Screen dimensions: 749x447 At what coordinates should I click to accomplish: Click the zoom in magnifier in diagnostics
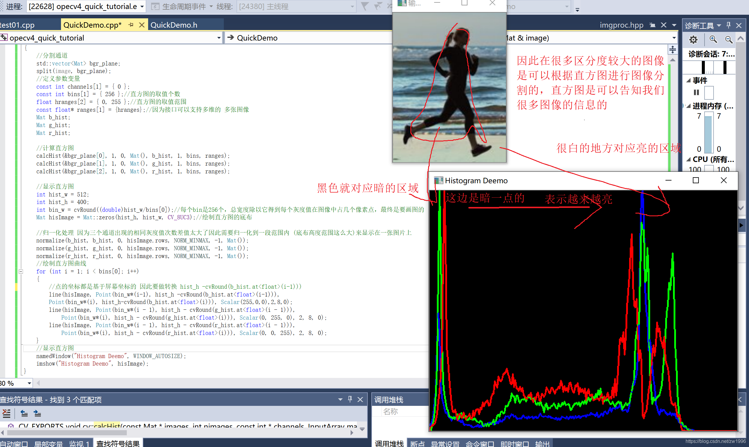(x=713, y=39)
